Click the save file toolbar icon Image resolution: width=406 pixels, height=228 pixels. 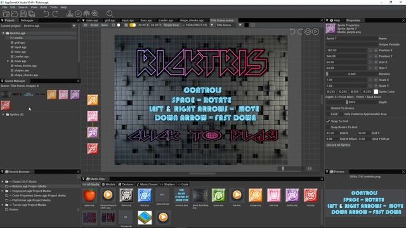point(23,14)
